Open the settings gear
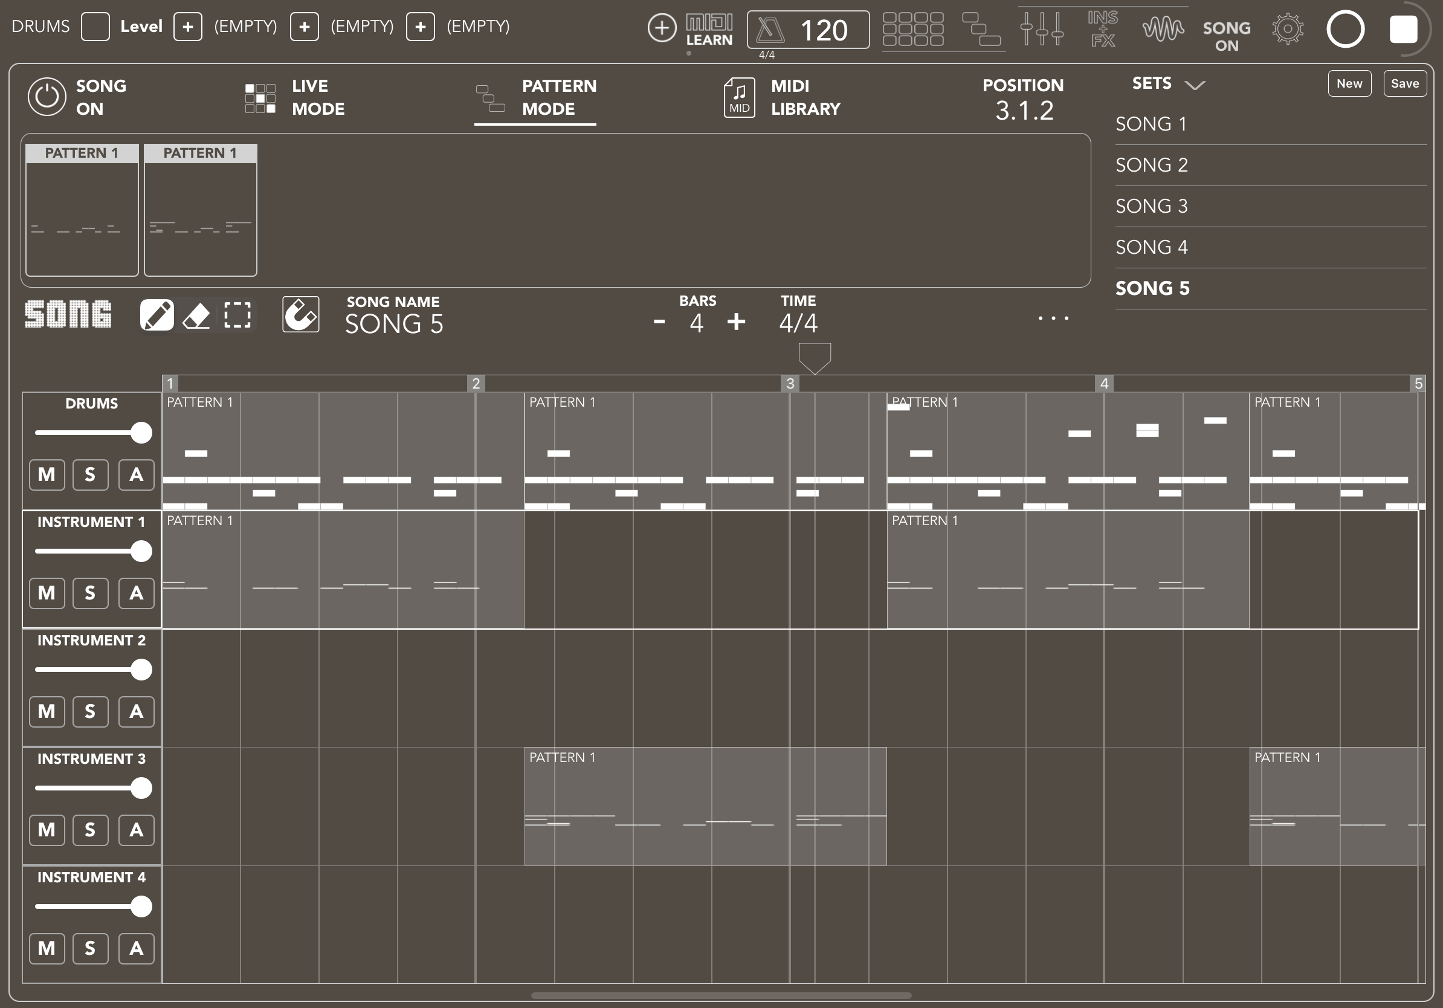Image resolution: width=1443 pixels, height=1008 pixels. tap(1287, 29)
